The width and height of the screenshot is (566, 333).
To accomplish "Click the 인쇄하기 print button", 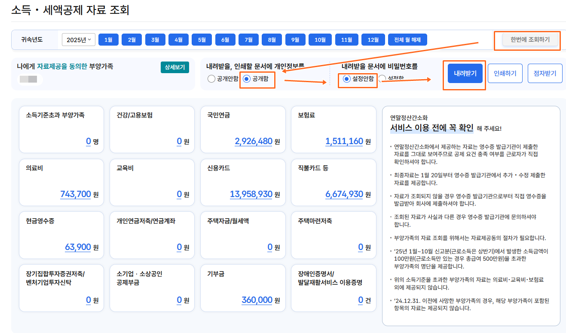I will [505, 74].
